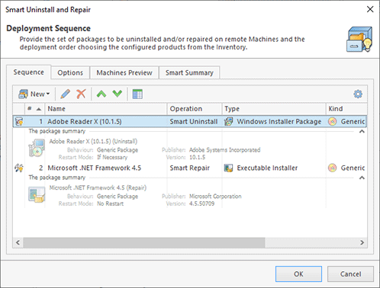
Task: Open the Smart Summary tab
Action: (189, 72)
